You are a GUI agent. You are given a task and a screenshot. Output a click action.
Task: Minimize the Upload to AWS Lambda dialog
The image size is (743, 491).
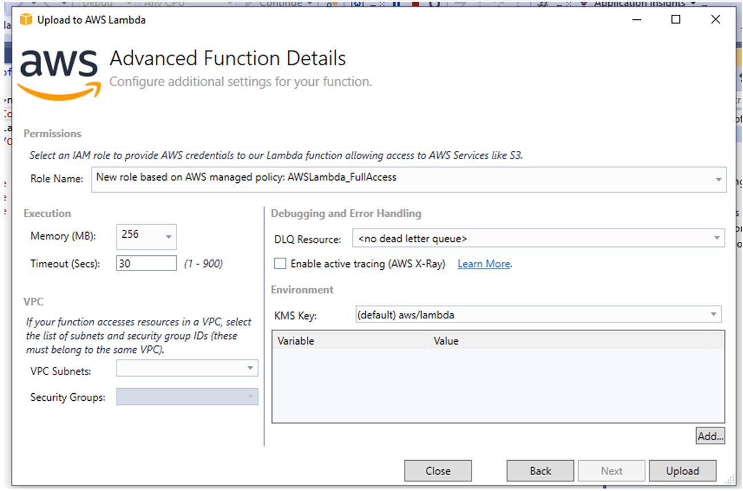pyautogui.click(x=637, y=20)
